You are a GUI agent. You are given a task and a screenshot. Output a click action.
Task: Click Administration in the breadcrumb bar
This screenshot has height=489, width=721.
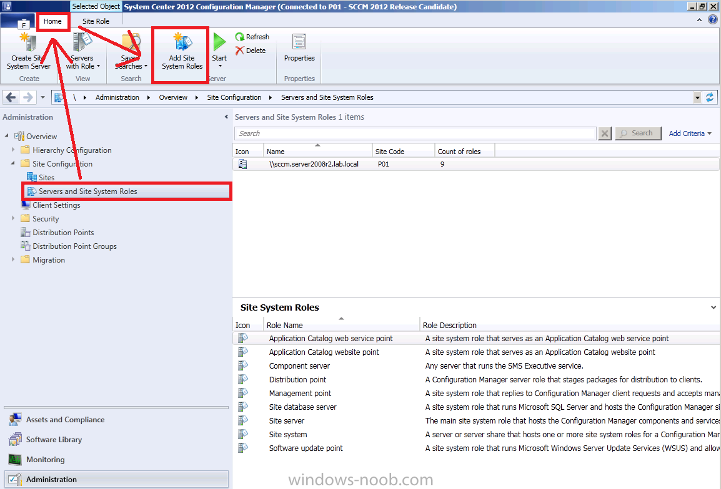pos(117,97)
